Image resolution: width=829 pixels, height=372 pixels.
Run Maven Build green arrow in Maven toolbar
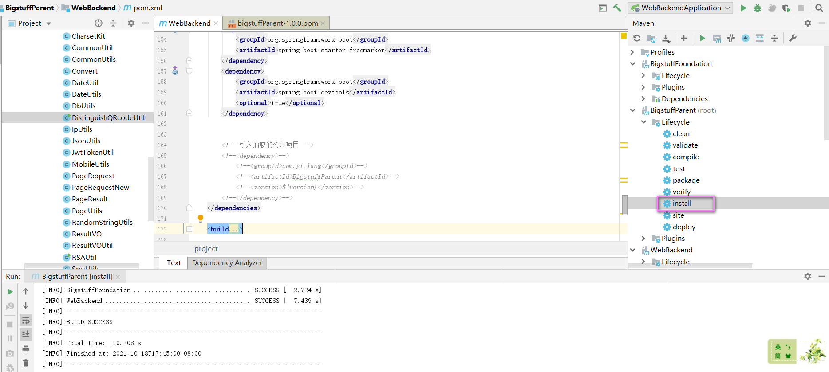coord(702,38)
